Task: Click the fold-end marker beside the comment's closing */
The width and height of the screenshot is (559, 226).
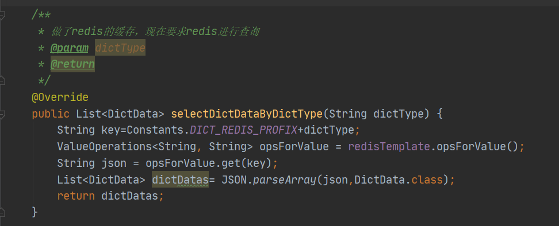Action: coord(2,80)
